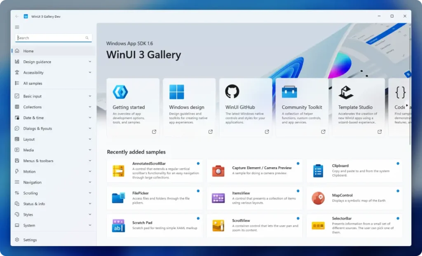The image size is (422, 256).
Task: Click the Basic input checkbox icon
Action: coord(17,96)
